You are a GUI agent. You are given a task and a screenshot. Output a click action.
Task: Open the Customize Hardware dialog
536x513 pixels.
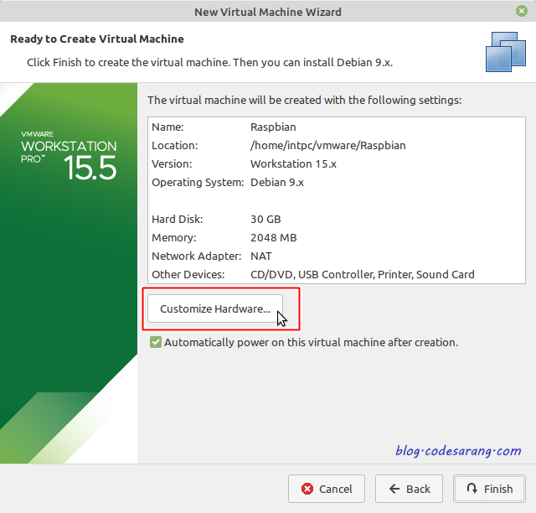pos(215,308)
